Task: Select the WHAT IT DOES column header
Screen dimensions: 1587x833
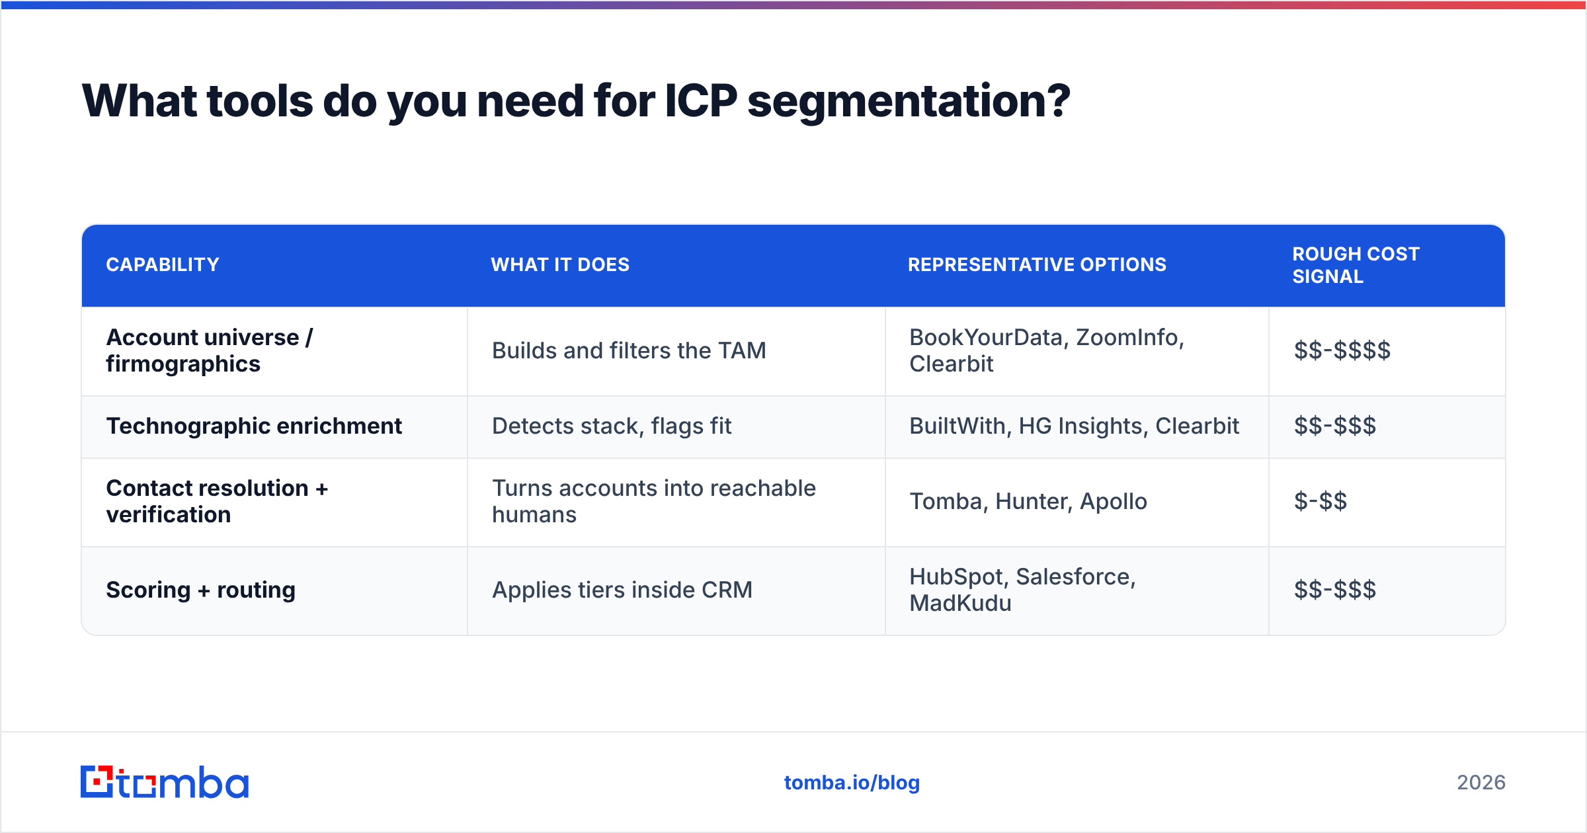Action: pyautogui.click(x=676, y=265)
